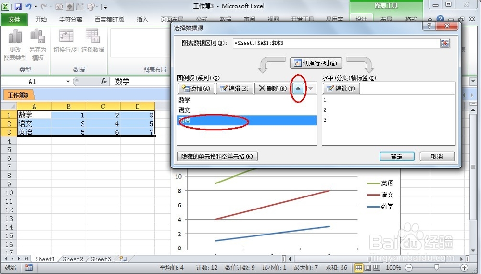Image resolution: width=481 pixels, height=274 pixels.
Task: Click the Cancel (取消) button
Action: (x=437, y=157)
